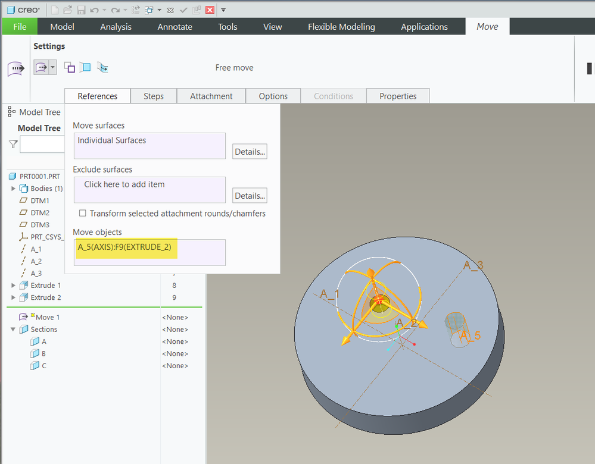Collapse the Sections tree node
This screenshot has height=464, width=595.
[14, 330]
